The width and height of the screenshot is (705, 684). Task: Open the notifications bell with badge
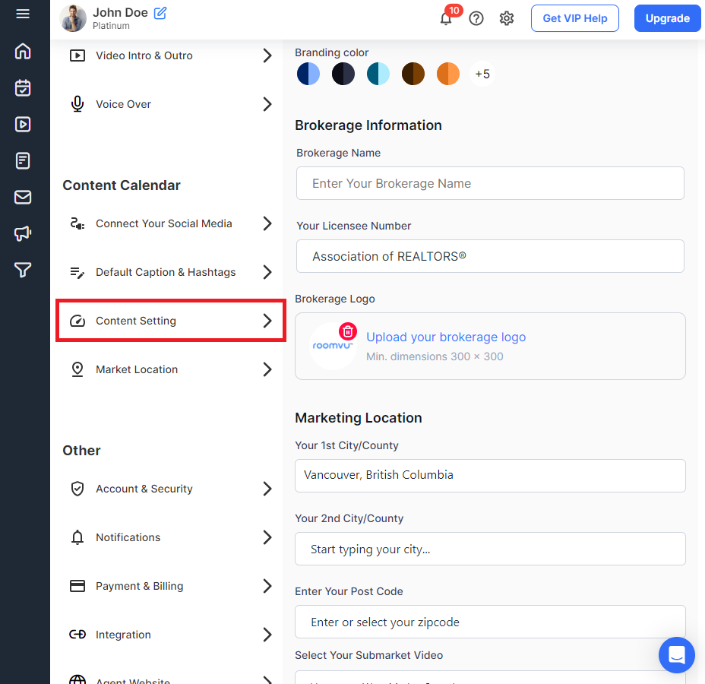(446, 18)
